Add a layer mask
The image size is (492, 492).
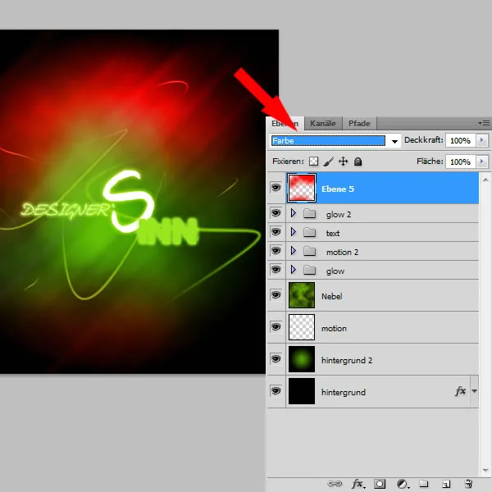(x=380, y=484)
